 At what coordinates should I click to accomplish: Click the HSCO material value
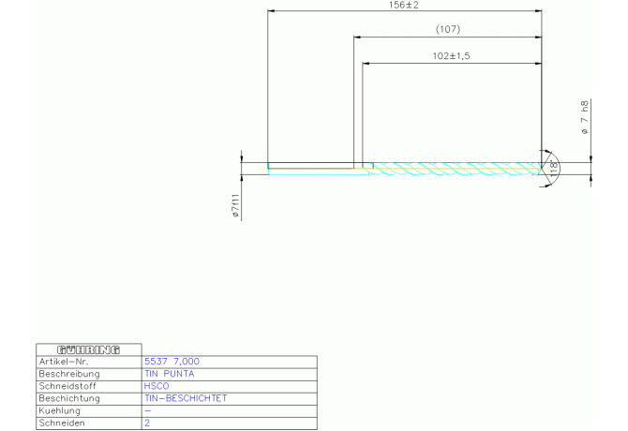156,385
